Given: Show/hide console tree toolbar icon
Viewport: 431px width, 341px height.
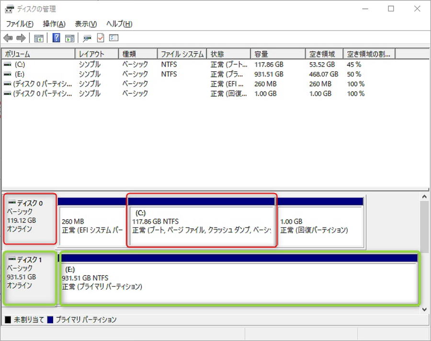Looking at the screenshot, I should click(39, 38).
